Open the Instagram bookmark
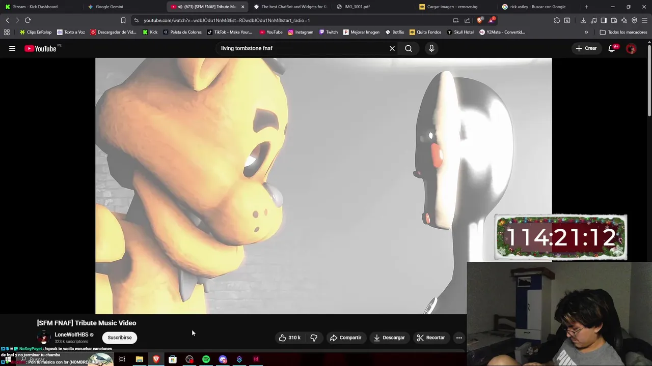652x366 pixels. [301, 32]
